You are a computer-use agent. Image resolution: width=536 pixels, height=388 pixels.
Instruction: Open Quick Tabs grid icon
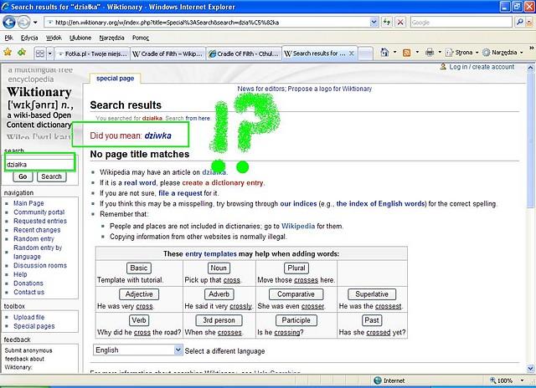coord(40,54)
